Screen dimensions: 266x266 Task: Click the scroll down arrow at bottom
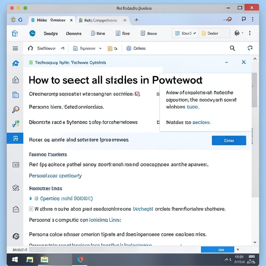(255, 242)
